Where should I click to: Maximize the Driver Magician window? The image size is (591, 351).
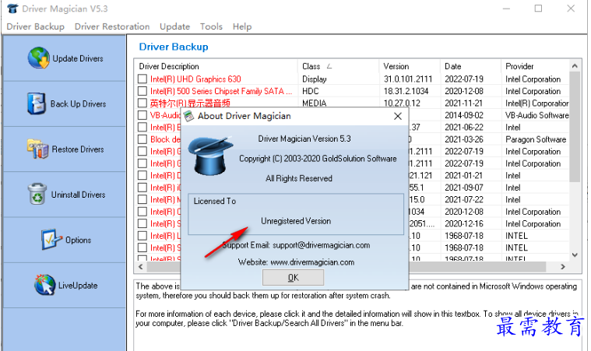(x=538, y=9)
